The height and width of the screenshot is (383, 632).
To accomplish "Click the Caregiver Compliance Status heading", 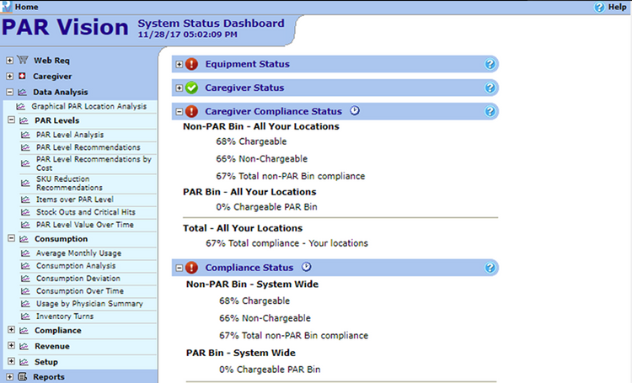I will [273, 111].
